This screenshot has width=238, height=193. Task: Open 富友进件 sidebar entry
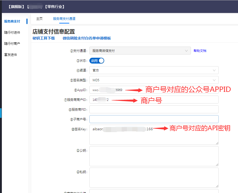(11, 55)
